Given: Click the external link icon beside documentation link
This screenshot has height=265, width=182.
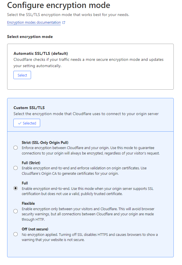Looking at the screenshot, I should pos(64,23).
